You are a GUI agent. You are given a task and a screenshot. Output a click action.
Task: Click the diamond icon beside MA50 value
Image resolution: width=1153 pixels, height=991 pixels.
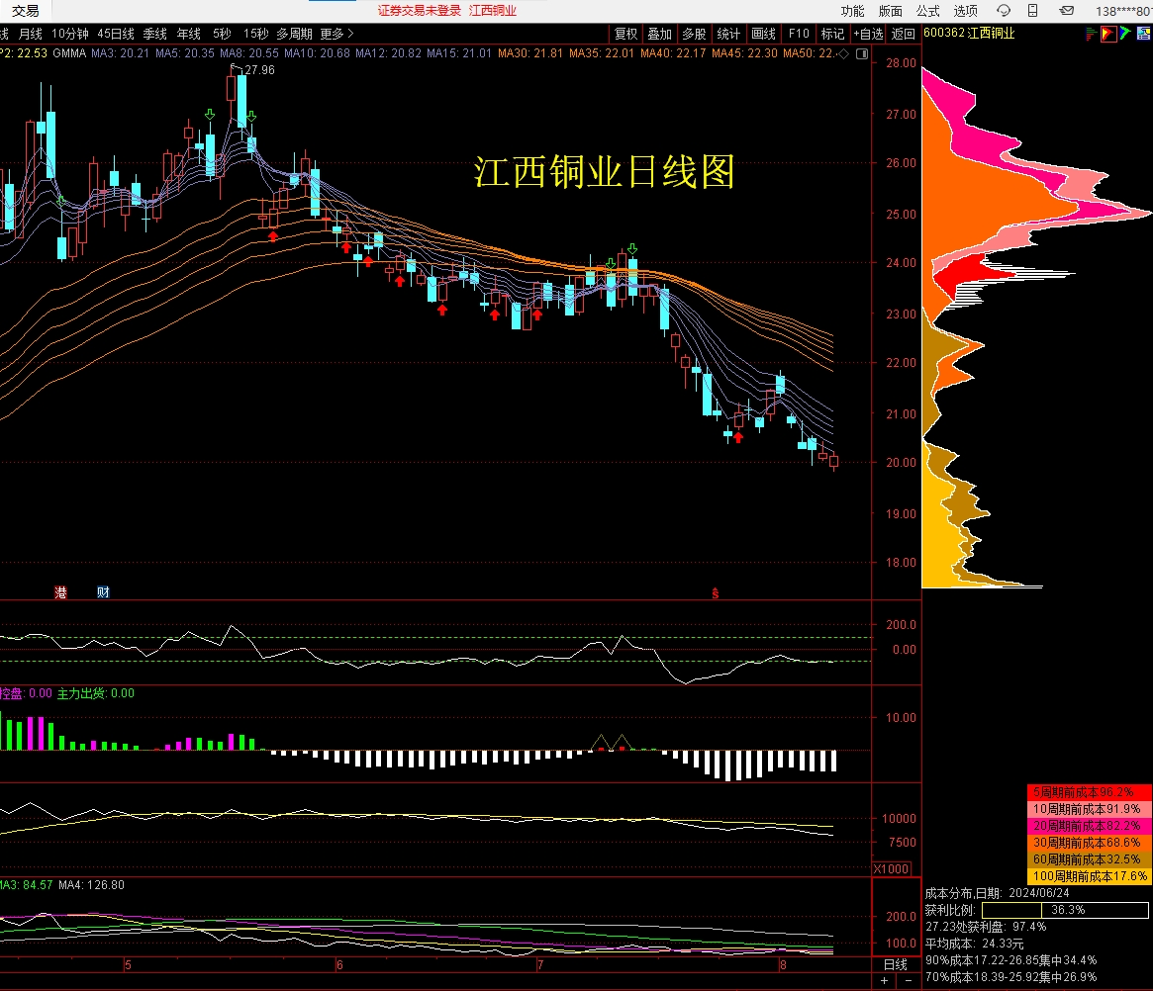click(843, 52)
